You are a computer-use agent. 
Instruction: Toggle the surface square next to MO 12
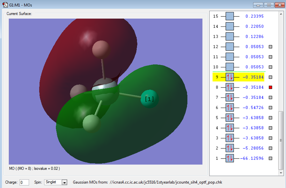tap(271, 47)
